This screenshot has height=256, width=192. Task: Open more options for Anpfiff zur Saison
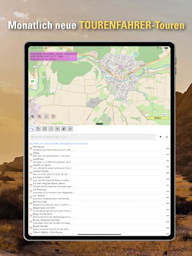(x=167, y=167)
